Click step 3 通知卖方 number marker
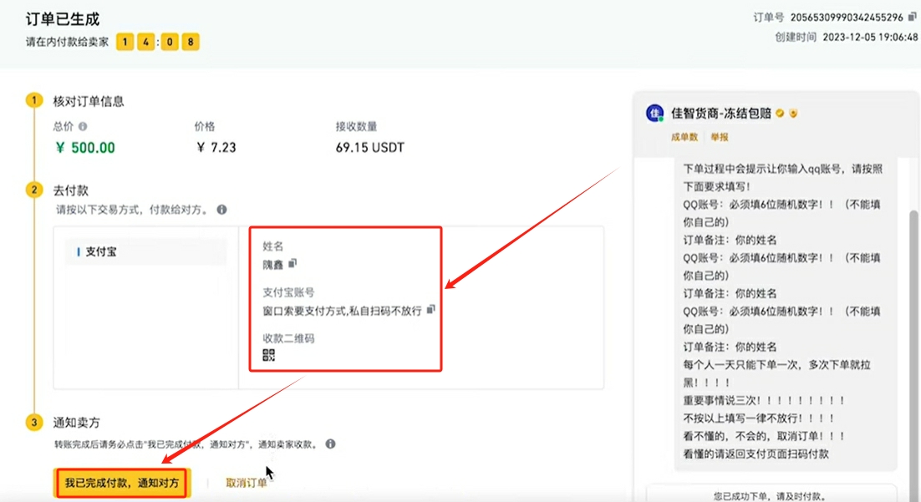The image size is (921, 502). point(34,423)
